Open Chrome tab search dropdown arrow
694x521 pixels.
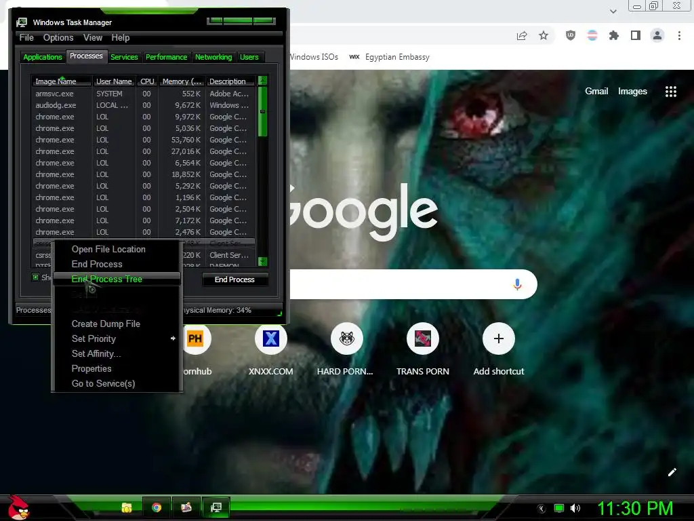pos(613,11)
